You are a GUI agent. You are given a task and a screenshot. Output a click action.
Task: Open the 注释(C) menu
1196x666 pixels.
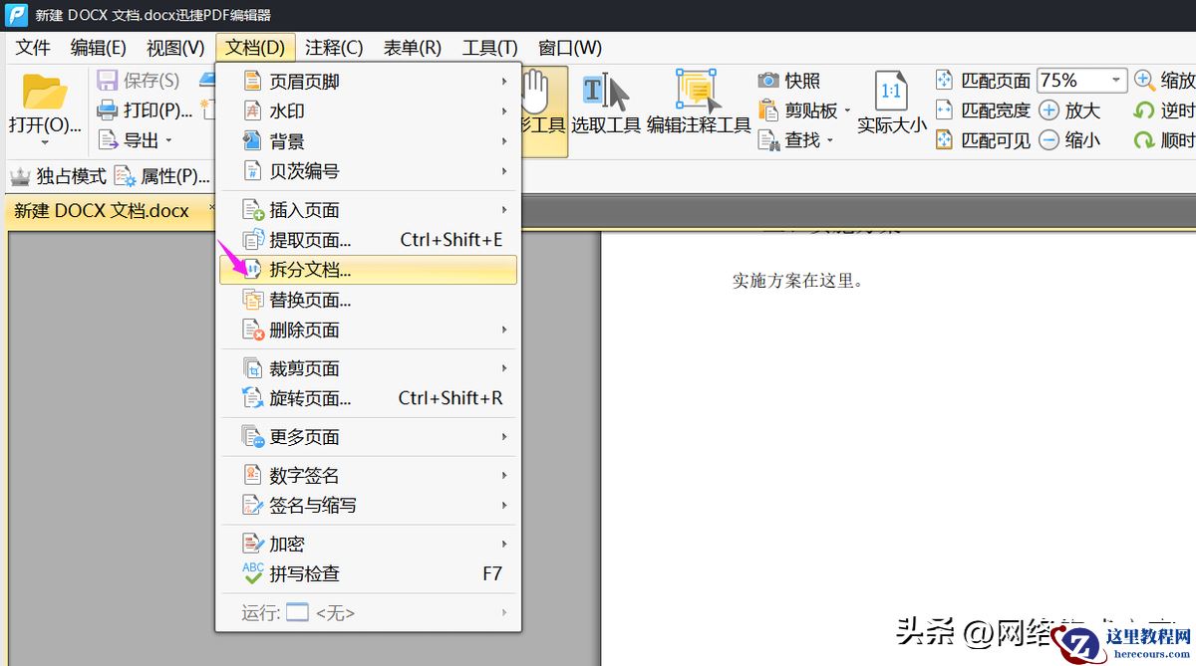pyautogui.click(x=334, y=46)
